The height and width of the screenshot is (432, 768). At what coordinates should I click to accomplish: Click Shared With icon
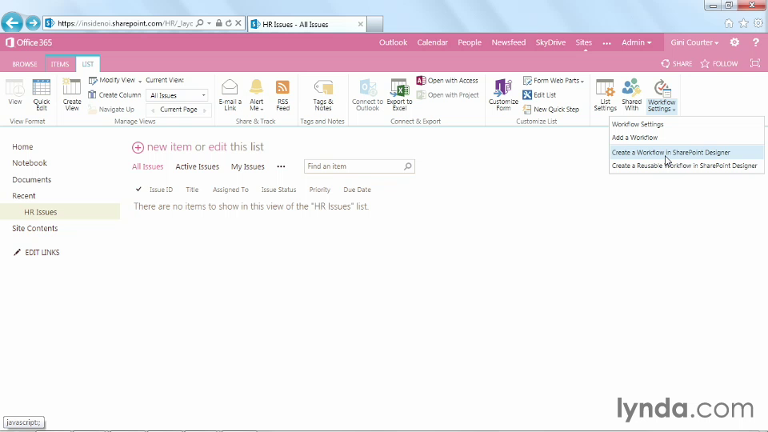pyautogui.click(x=631, y=94)
